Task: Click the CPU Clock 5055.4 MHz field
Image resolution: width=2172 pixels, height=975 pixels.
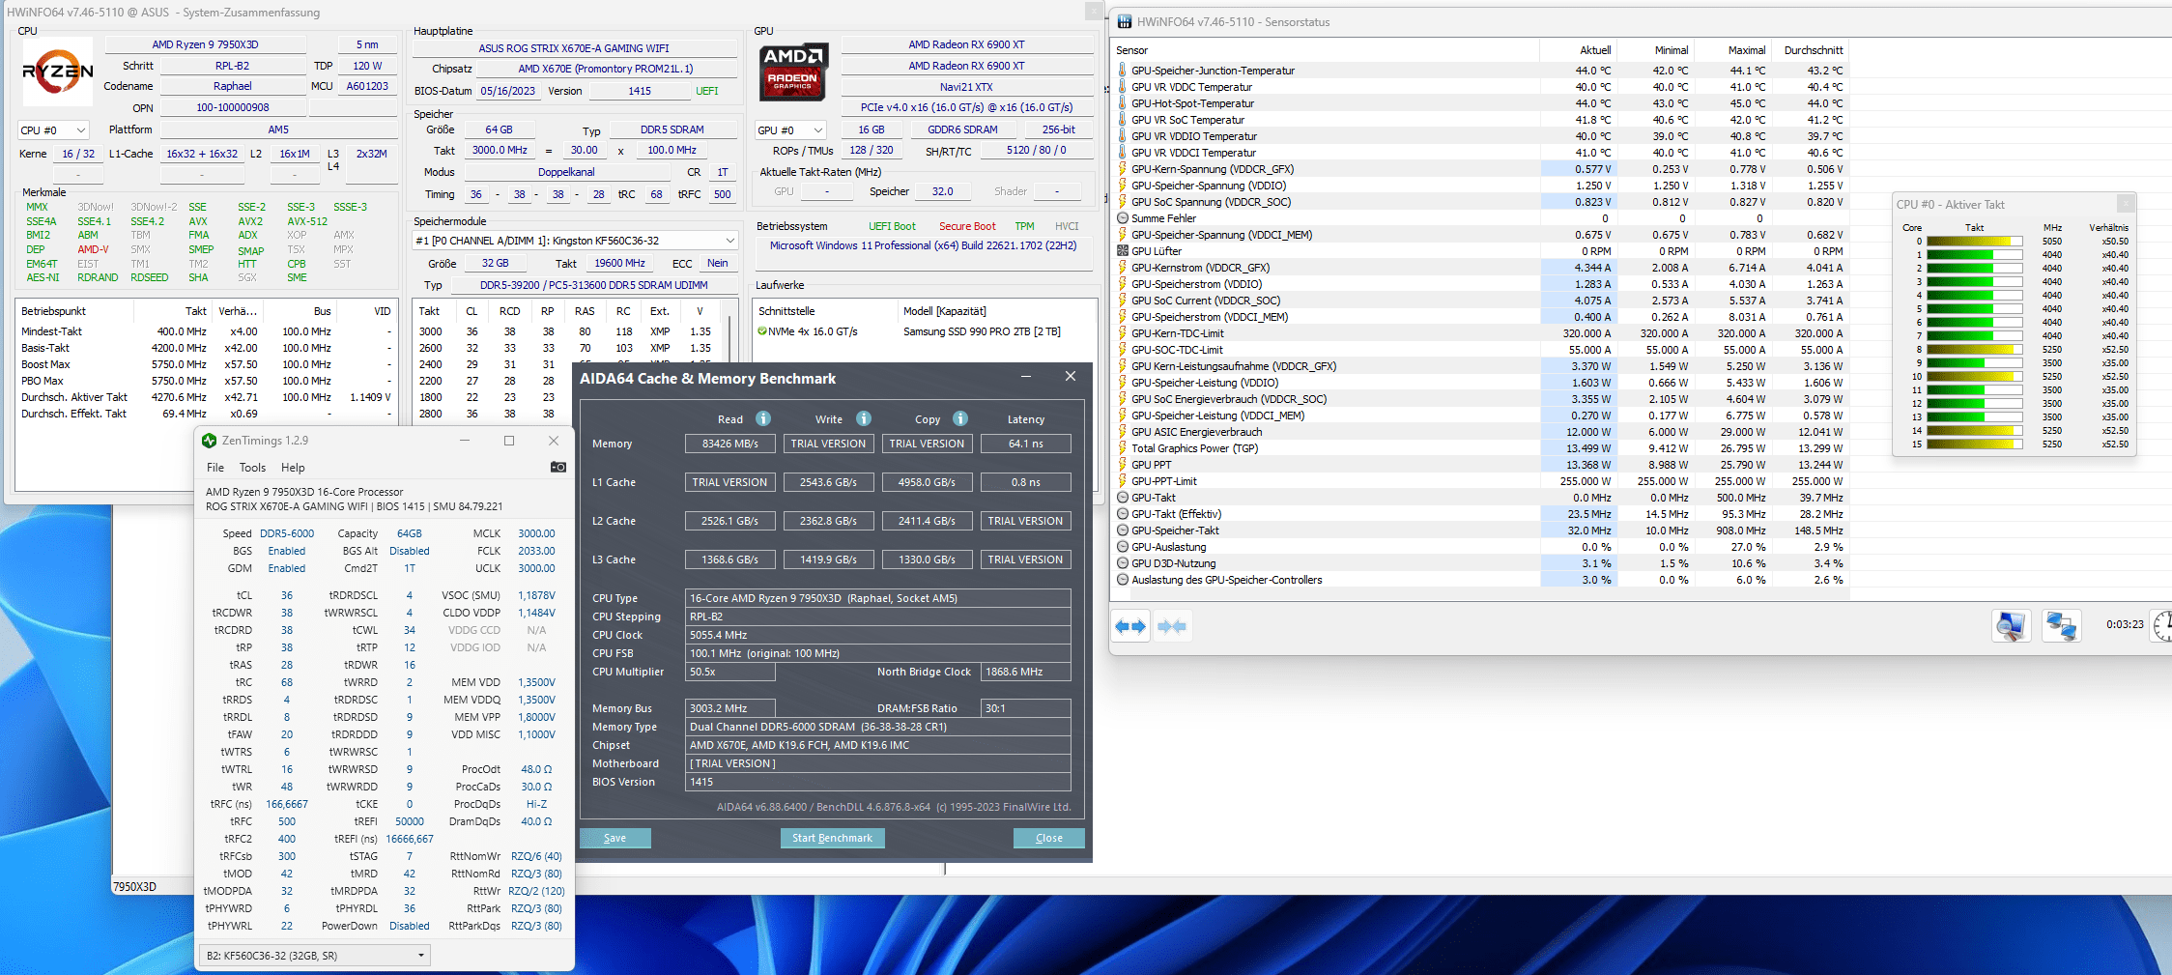Action: coord(878,635)
